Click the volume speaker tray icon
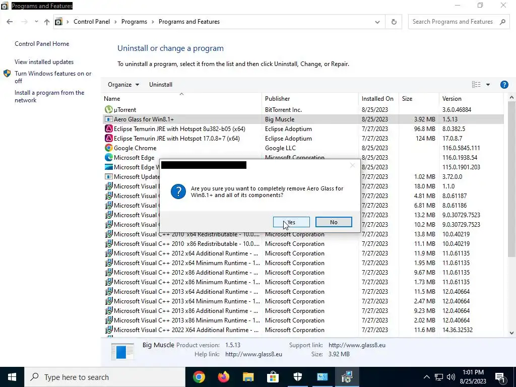Viewport: 516px width, 387px height. point(451,377)
